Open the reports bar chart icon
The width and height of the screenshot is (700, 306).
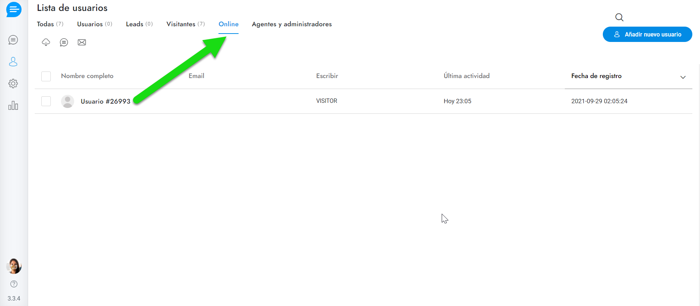[x=13, y=105]
